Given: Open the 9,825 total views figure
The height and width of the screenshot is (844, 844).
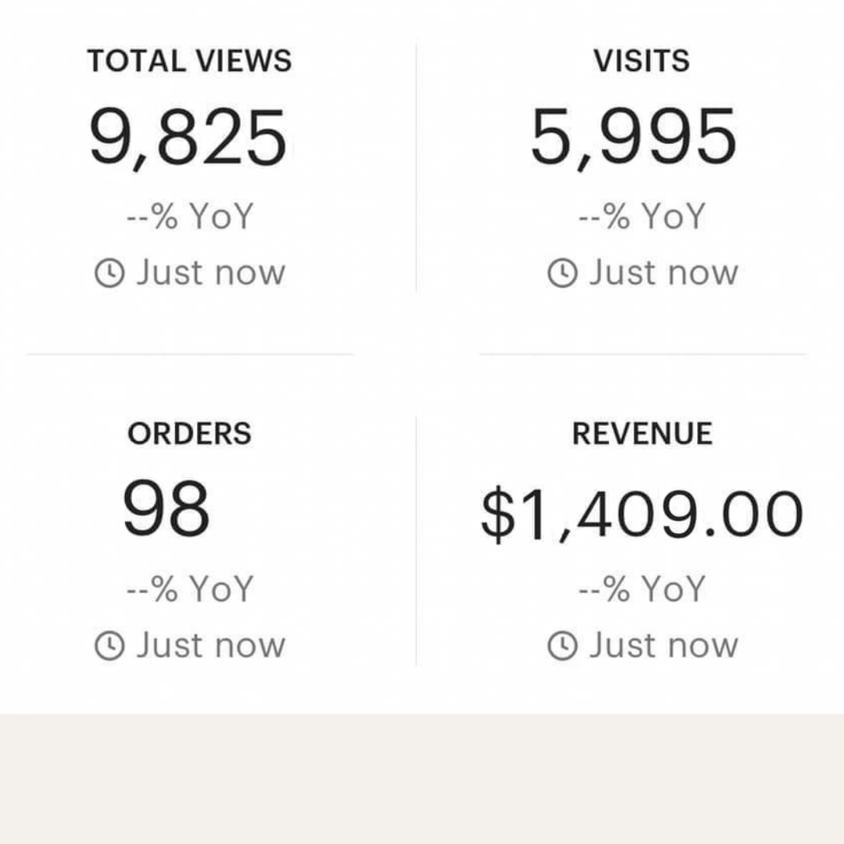Looking at the screenshot, I should pyautogui.click(x=188, y=139).
